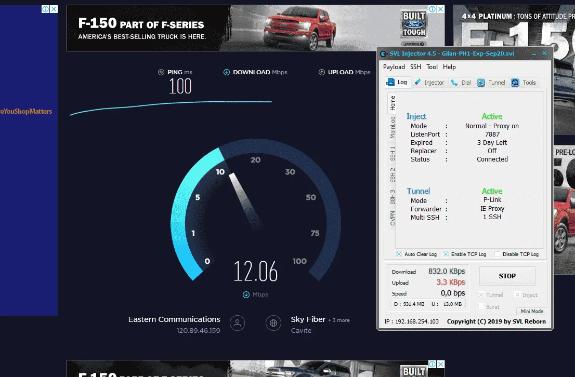Select the SSH 1 vertical tab
Screen dimensions: 575x377
point(393,154)
